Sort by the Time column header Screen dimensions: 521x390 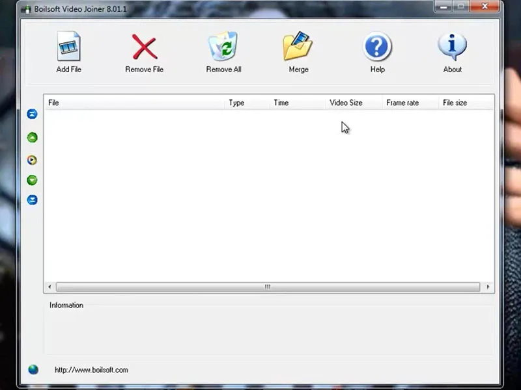tap(298, 103)
